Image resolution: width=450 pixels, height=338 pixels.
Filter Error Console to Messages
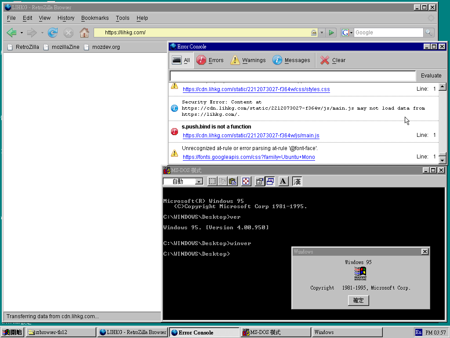tap(291, 60)
